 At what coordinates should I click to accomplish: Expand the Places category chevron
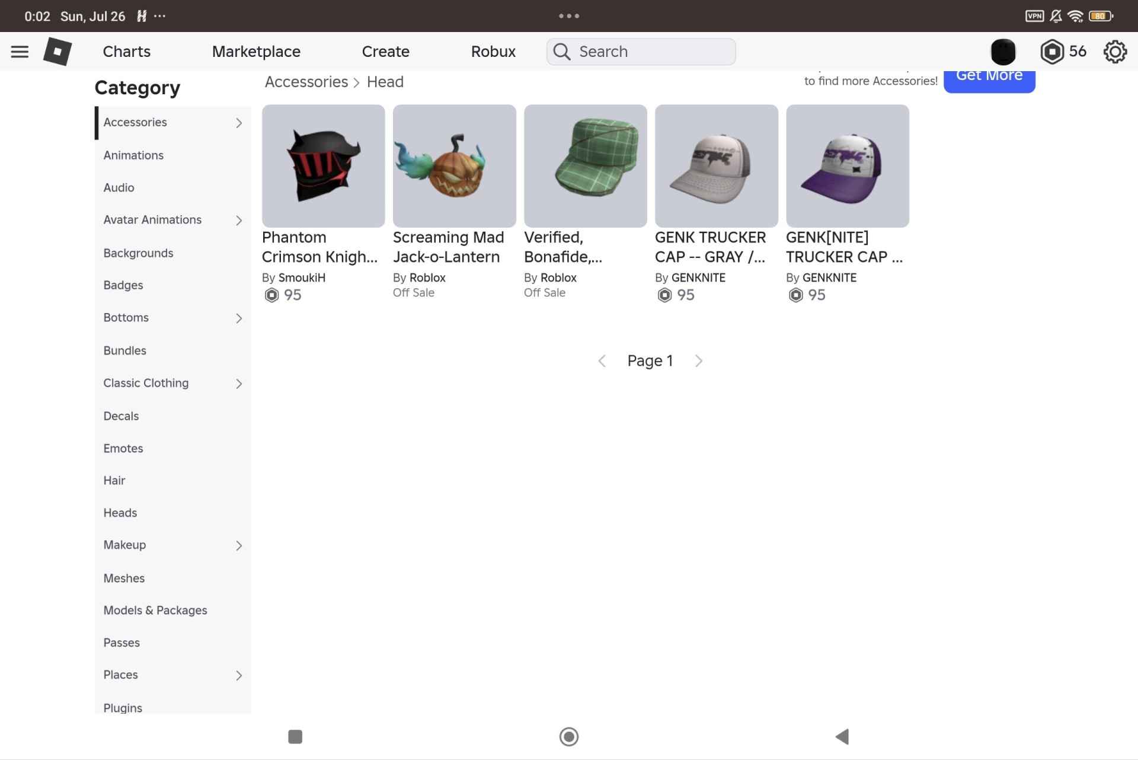click(239, 675)
